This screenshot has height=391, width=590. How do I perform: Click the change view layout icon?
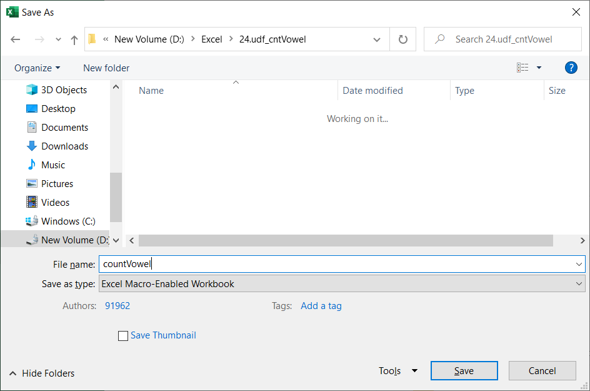click(522, 68)
